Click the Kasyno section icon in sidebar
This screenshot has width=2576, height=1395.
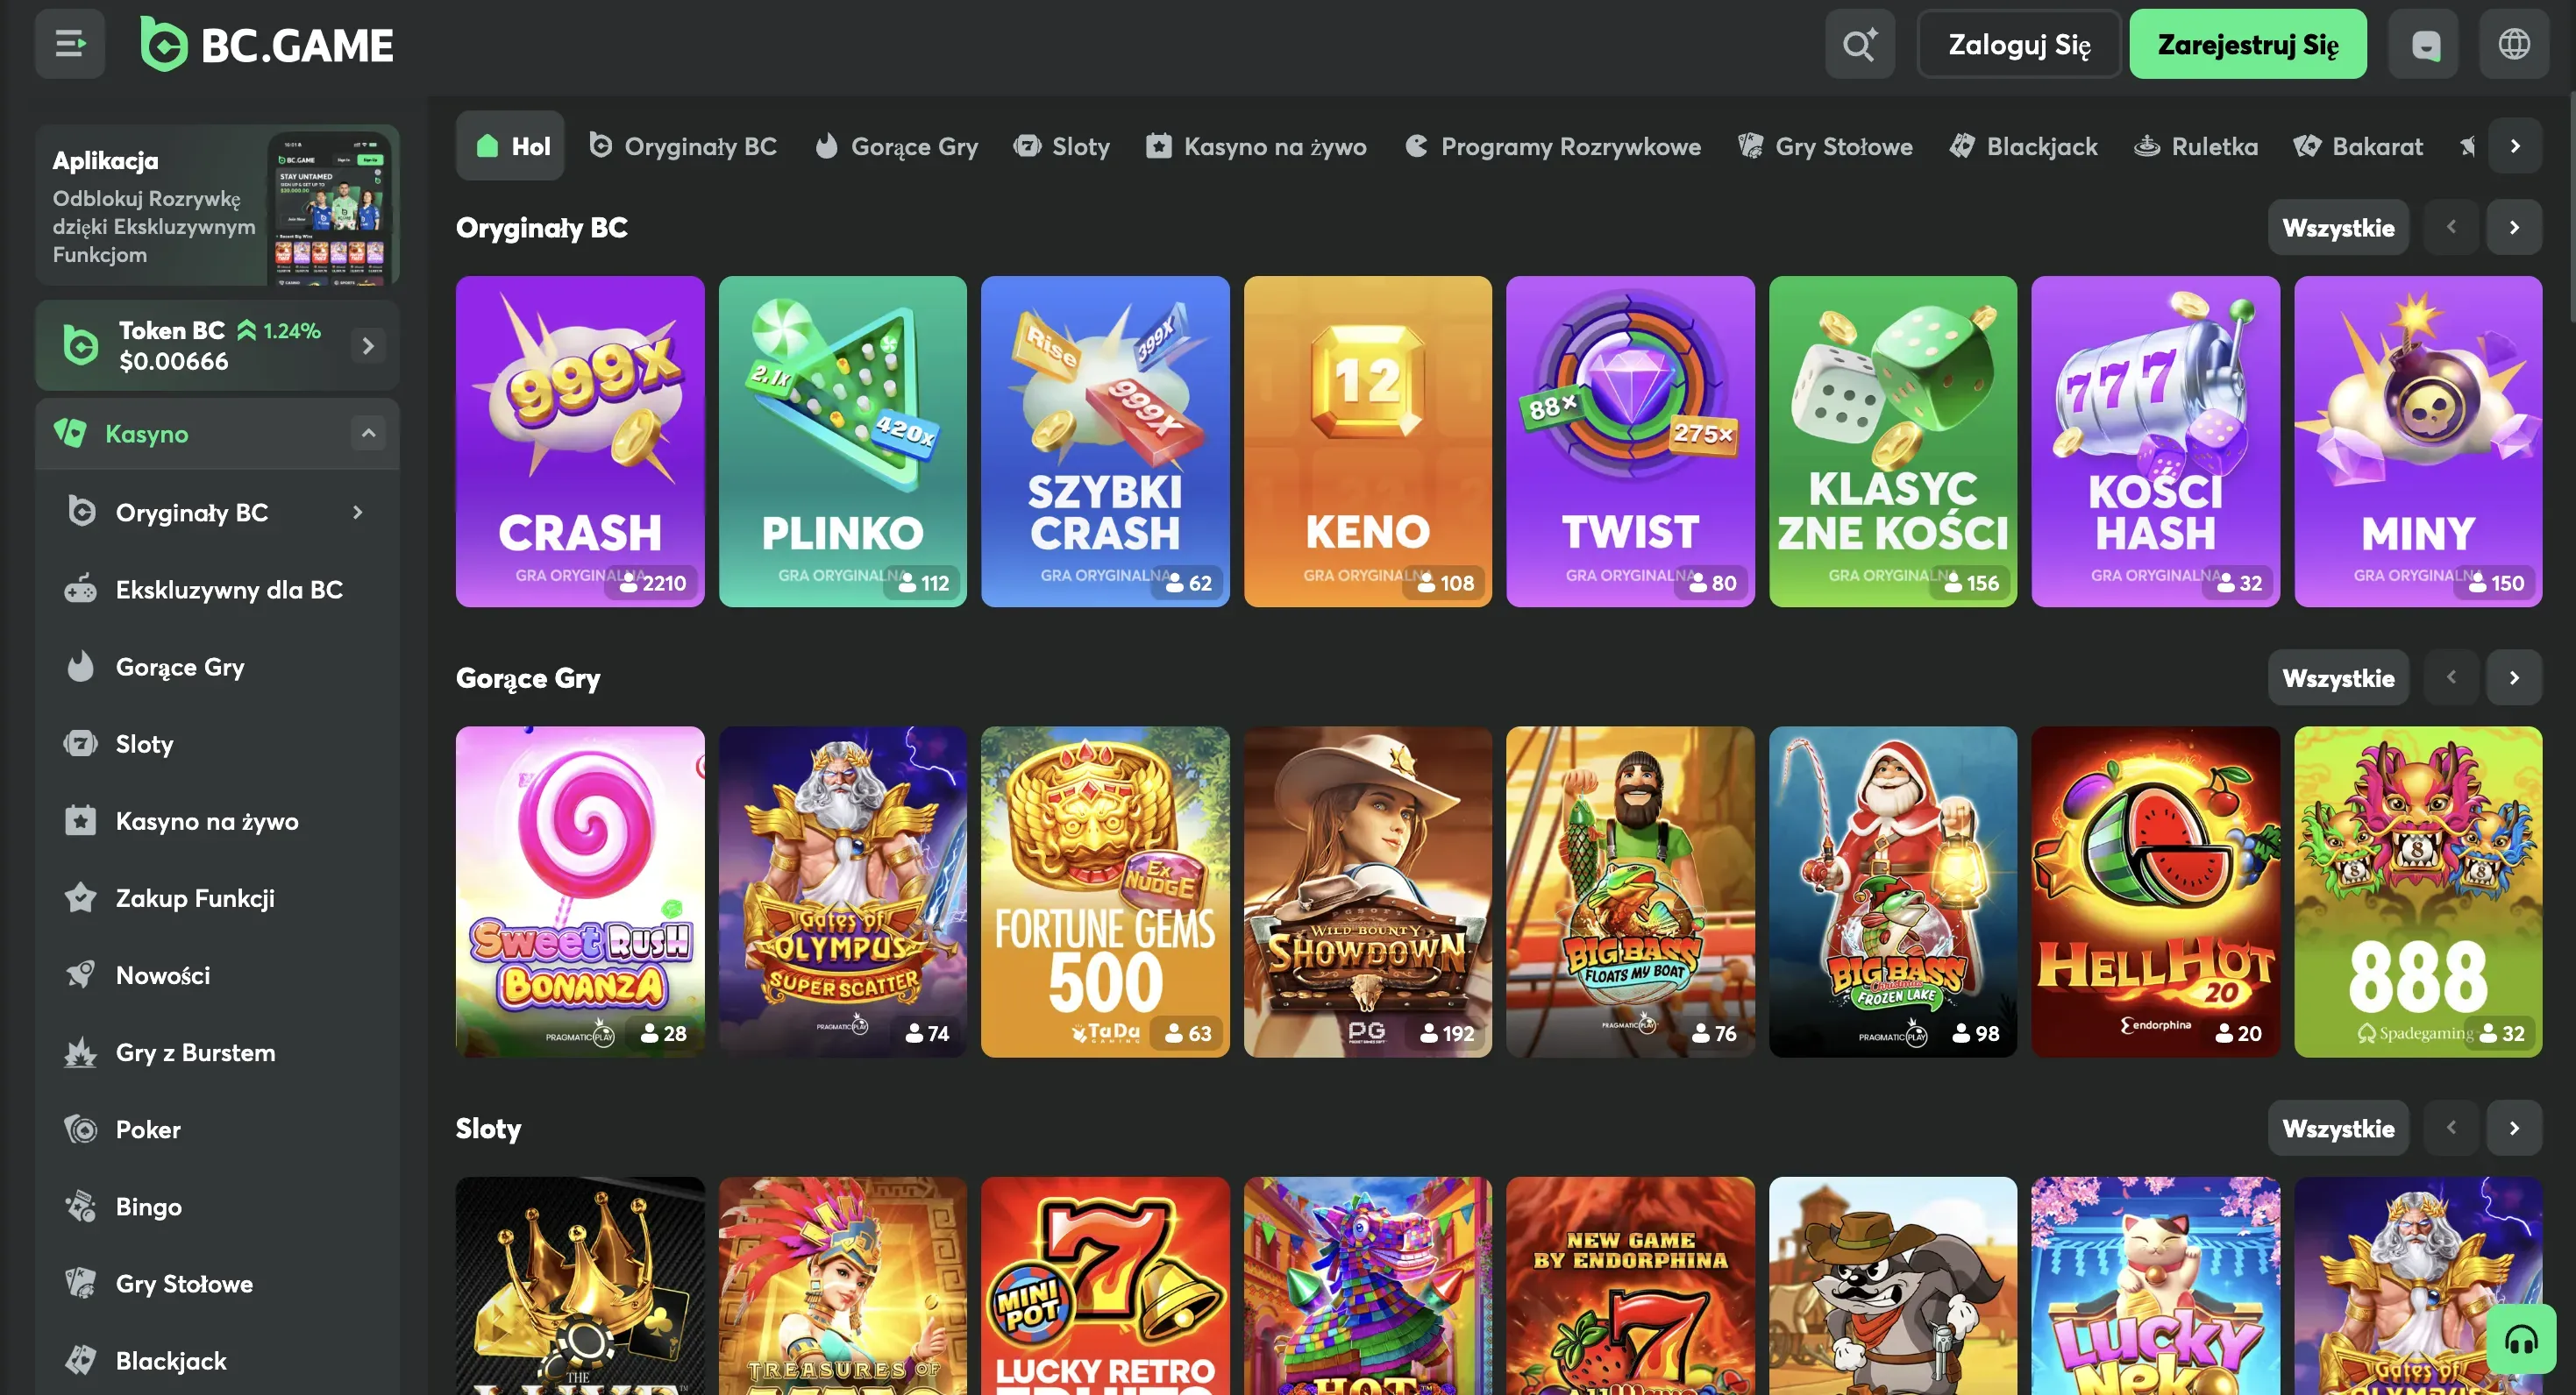coord(71,433)
